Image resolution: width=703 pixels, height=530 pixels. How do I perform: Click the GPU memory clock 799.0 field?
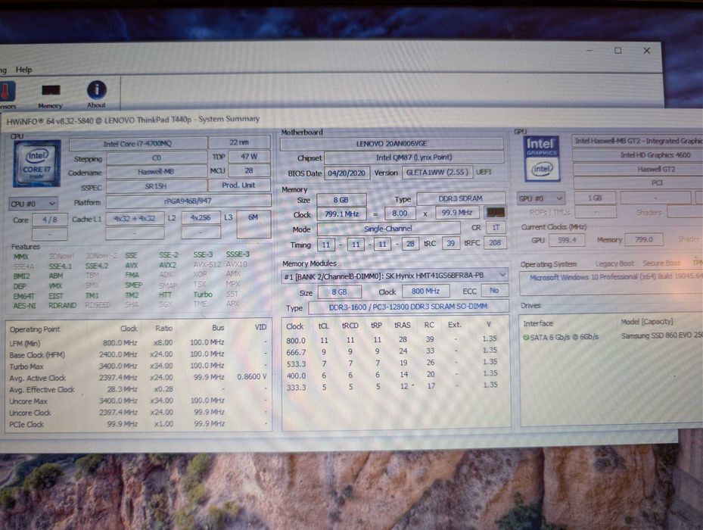pyautogui.click(x=644, y=240)
